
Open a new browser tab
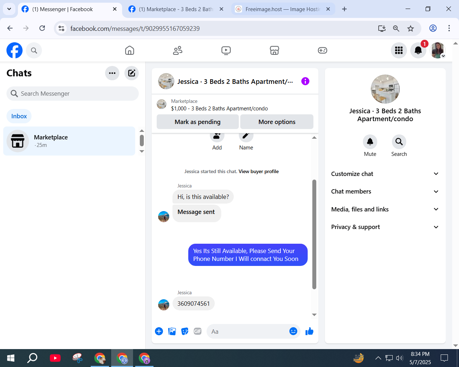pos(344,9)
